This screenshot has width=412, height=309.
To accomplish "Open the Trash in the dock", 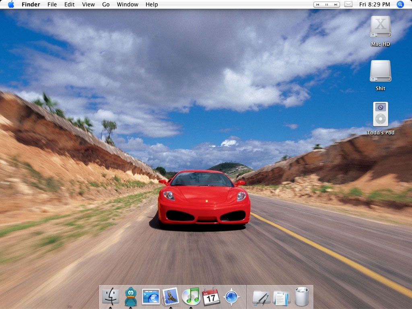I will [301, 297].
